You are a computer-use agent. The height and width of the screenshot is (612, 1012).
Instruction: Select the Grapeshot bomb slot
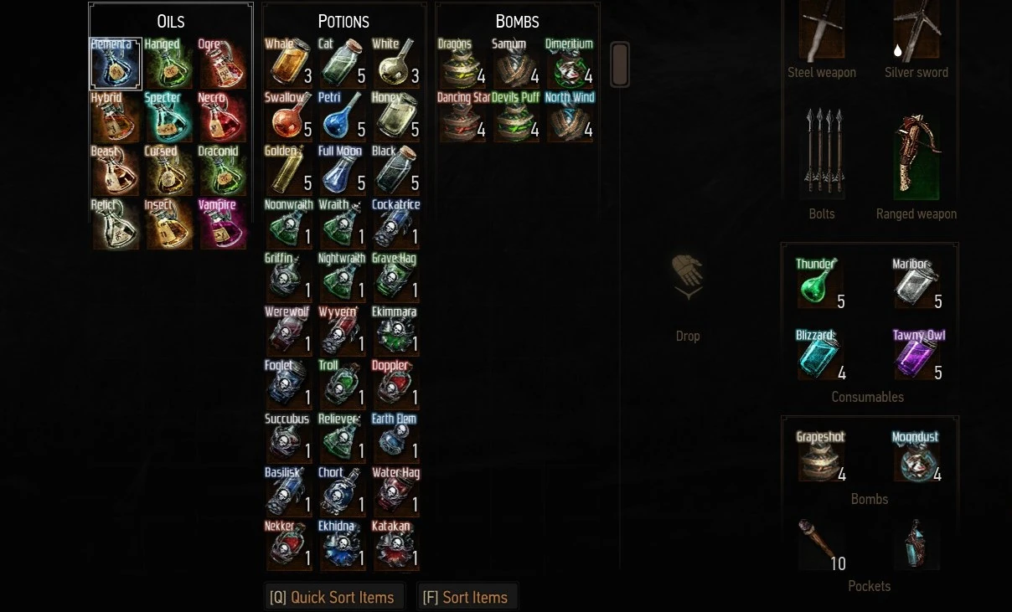(821, 457)
